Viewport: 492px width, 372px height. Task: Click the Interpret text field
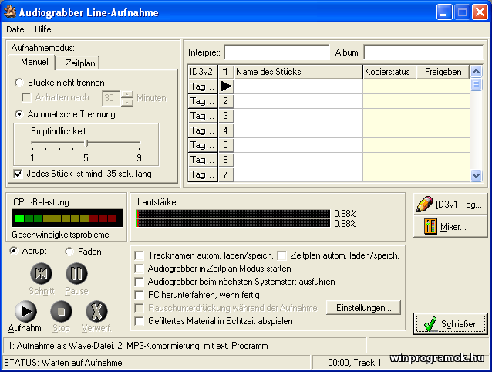click(276, 52)
